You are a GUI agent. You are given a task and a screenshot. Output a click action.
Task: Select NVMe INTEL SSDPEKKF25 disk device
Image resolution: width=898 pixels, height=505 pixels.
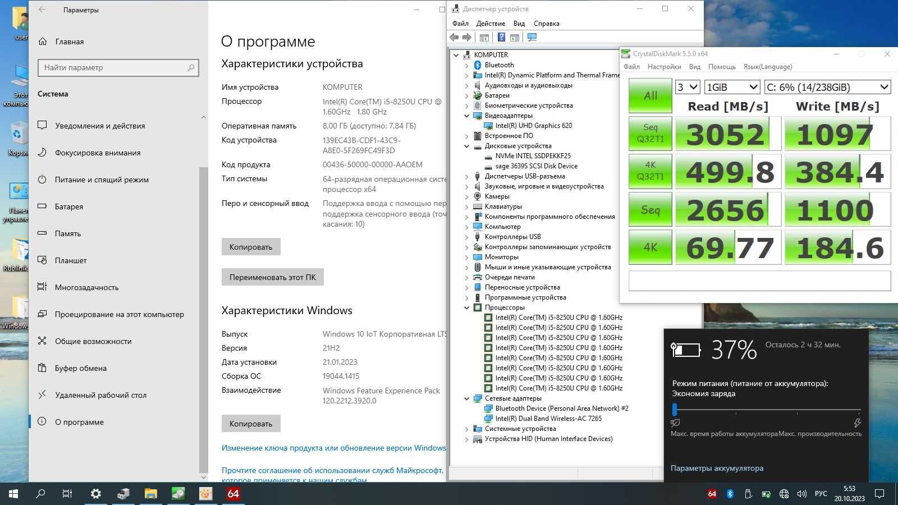533,156
